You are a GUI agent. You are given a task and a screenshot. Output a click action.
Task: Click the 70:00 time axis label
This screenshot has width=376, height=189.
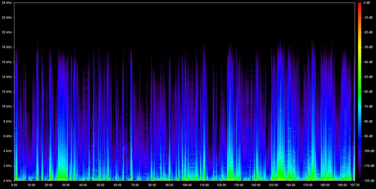135,185
